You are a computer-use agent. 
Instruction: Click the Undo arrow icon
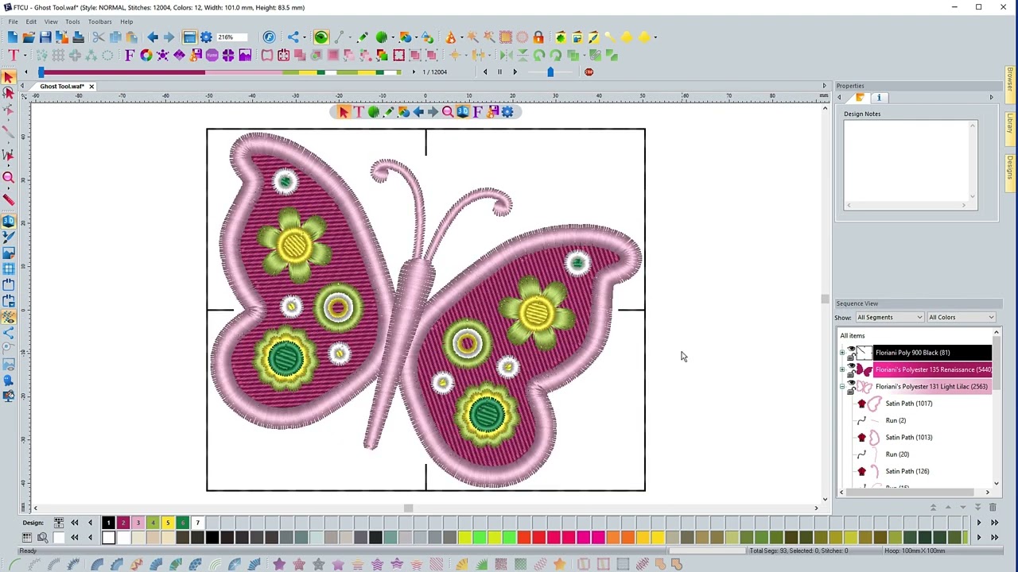click(x=152, y=37)
